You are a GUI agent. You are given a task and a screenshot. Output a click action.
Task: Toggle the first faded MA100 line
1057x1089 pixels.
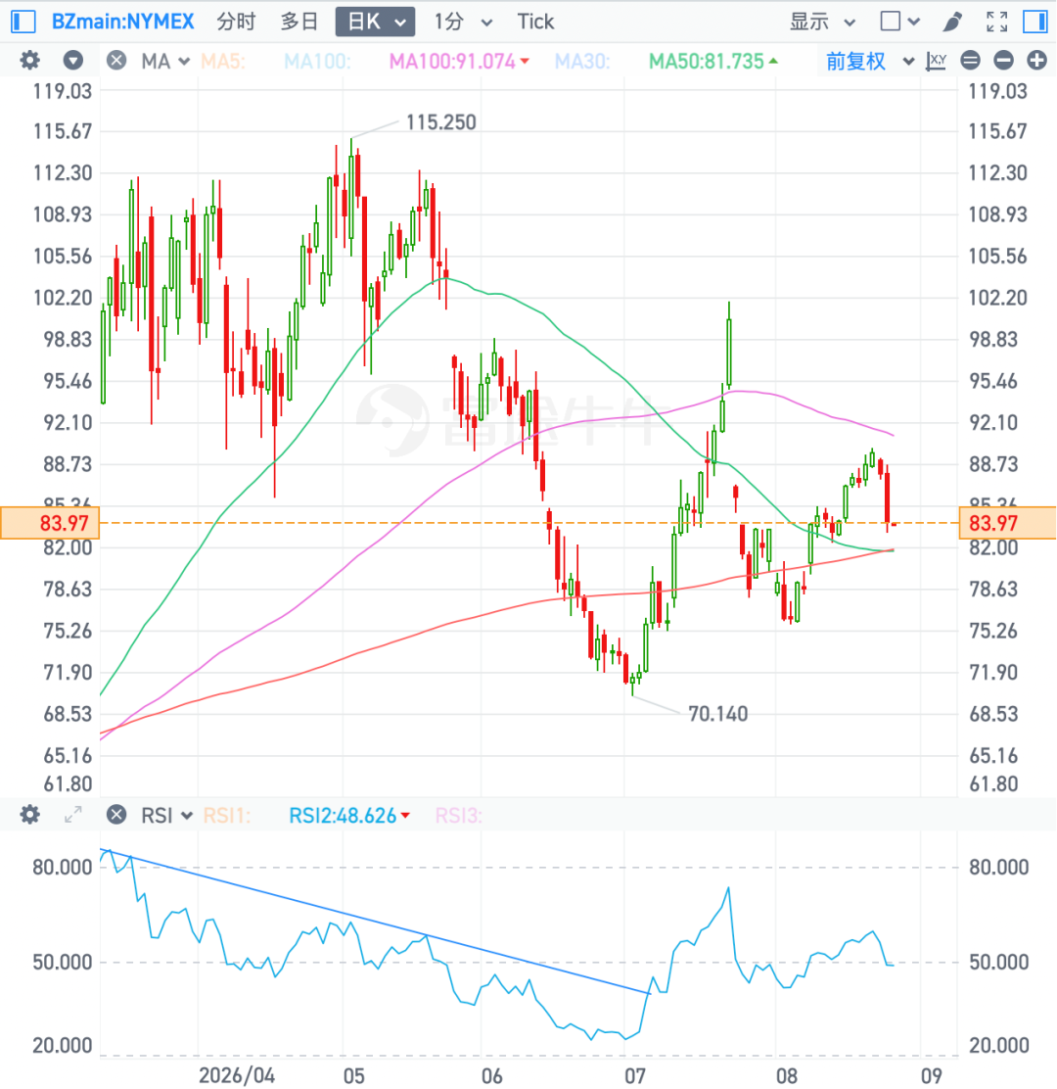coord(317,61)
